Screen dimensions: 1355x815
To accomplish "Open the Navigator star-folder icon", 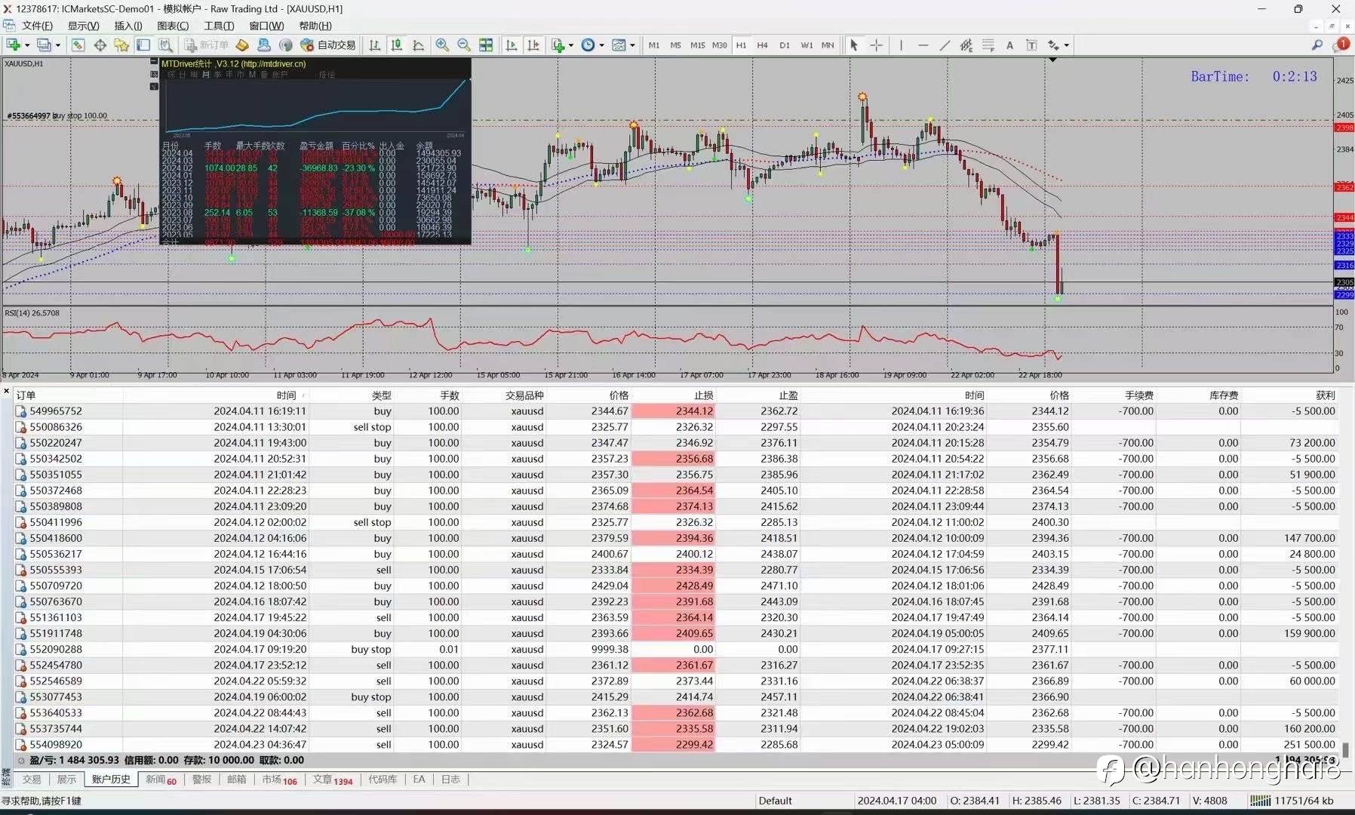I will coord(121,45).
